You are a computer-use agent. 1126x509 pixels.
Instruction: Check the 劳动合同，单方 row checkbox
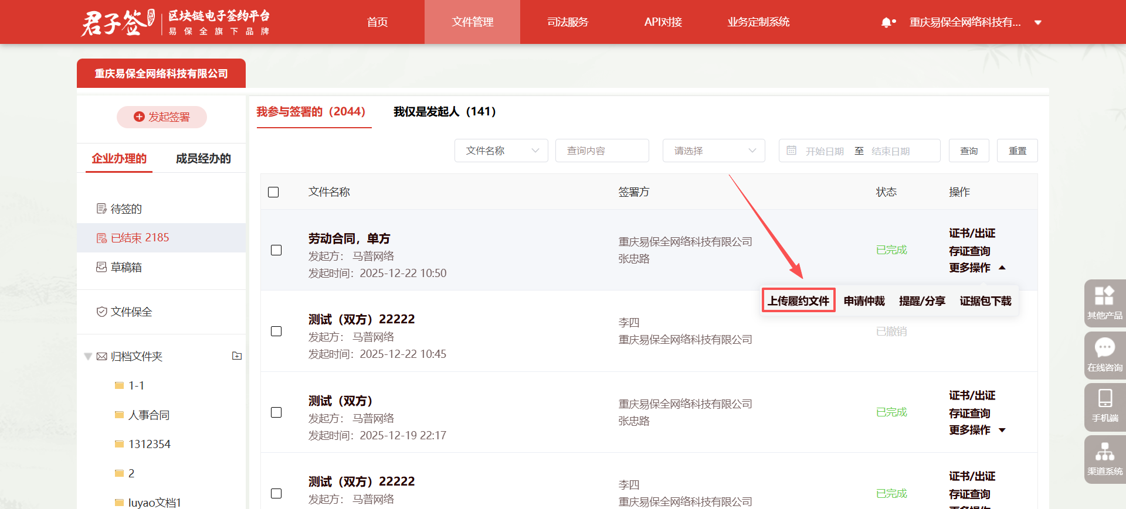coord(276,250)
